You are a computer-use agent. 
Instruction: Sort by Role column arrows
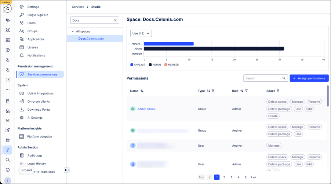[242, 91]
